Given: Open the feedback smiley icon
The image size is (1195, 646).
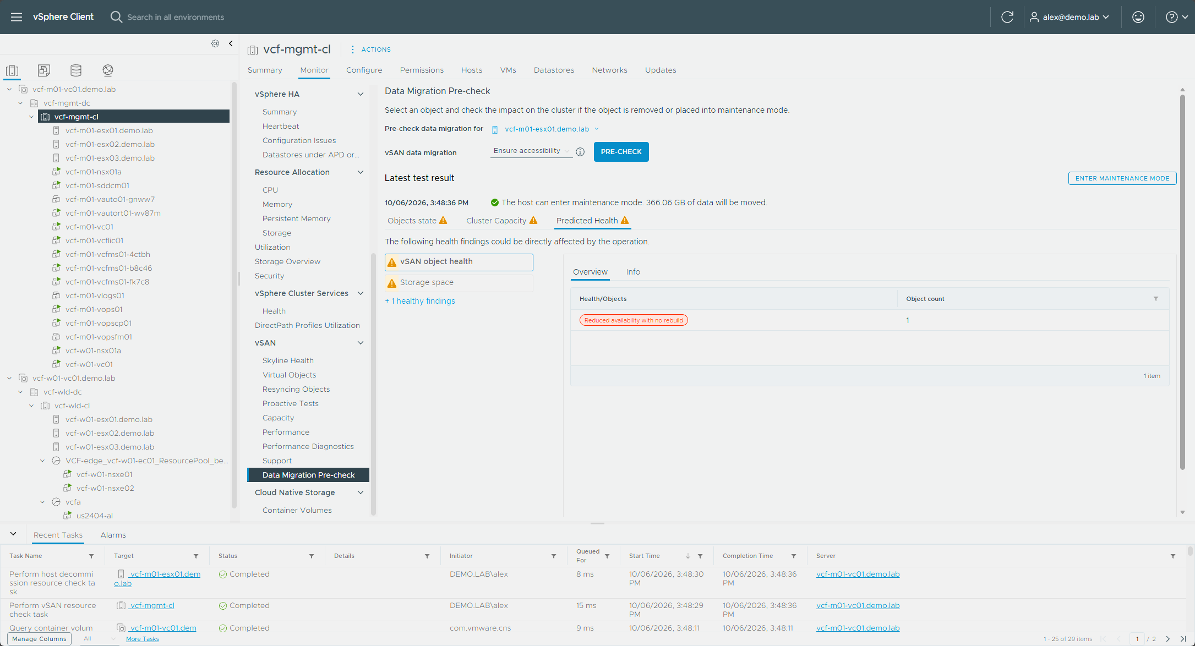Looking at the screenshot, I should 1138,17.
